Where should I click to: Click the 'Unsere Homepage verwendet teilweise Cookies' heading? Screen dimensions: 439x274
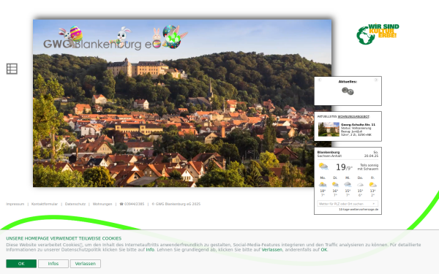click(64, 238)
